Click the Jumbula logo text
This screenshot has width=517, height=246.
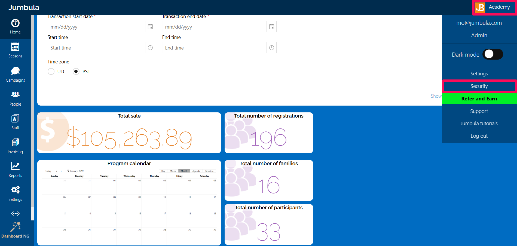pyautogui.click(x=24, y=7)
